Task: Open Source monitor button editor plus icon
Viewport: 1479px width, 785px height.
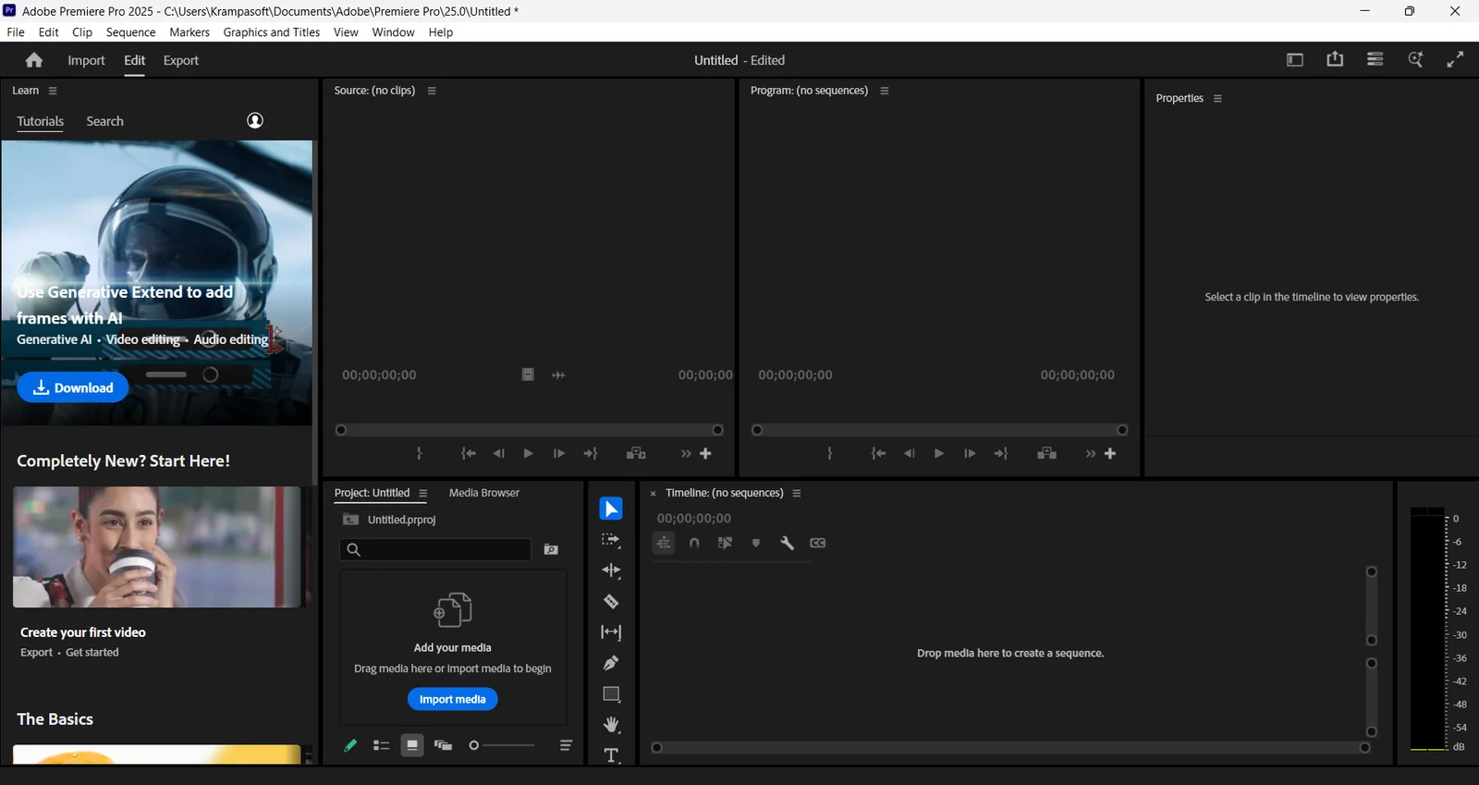Action: pyautogui.click(x=705, y=454)
